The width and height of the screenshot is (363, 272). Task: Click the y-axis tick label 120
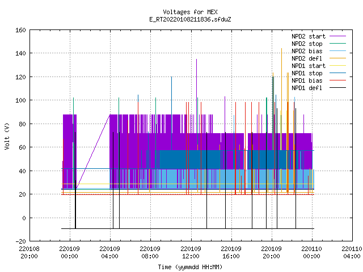(x=20, y=77)
